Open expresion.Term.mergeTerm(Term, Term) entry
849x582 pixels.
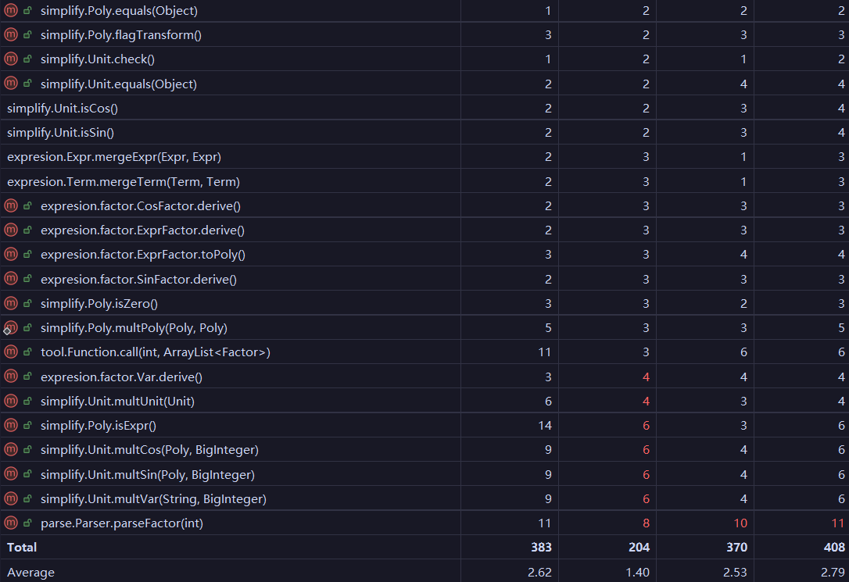[124, 182]
